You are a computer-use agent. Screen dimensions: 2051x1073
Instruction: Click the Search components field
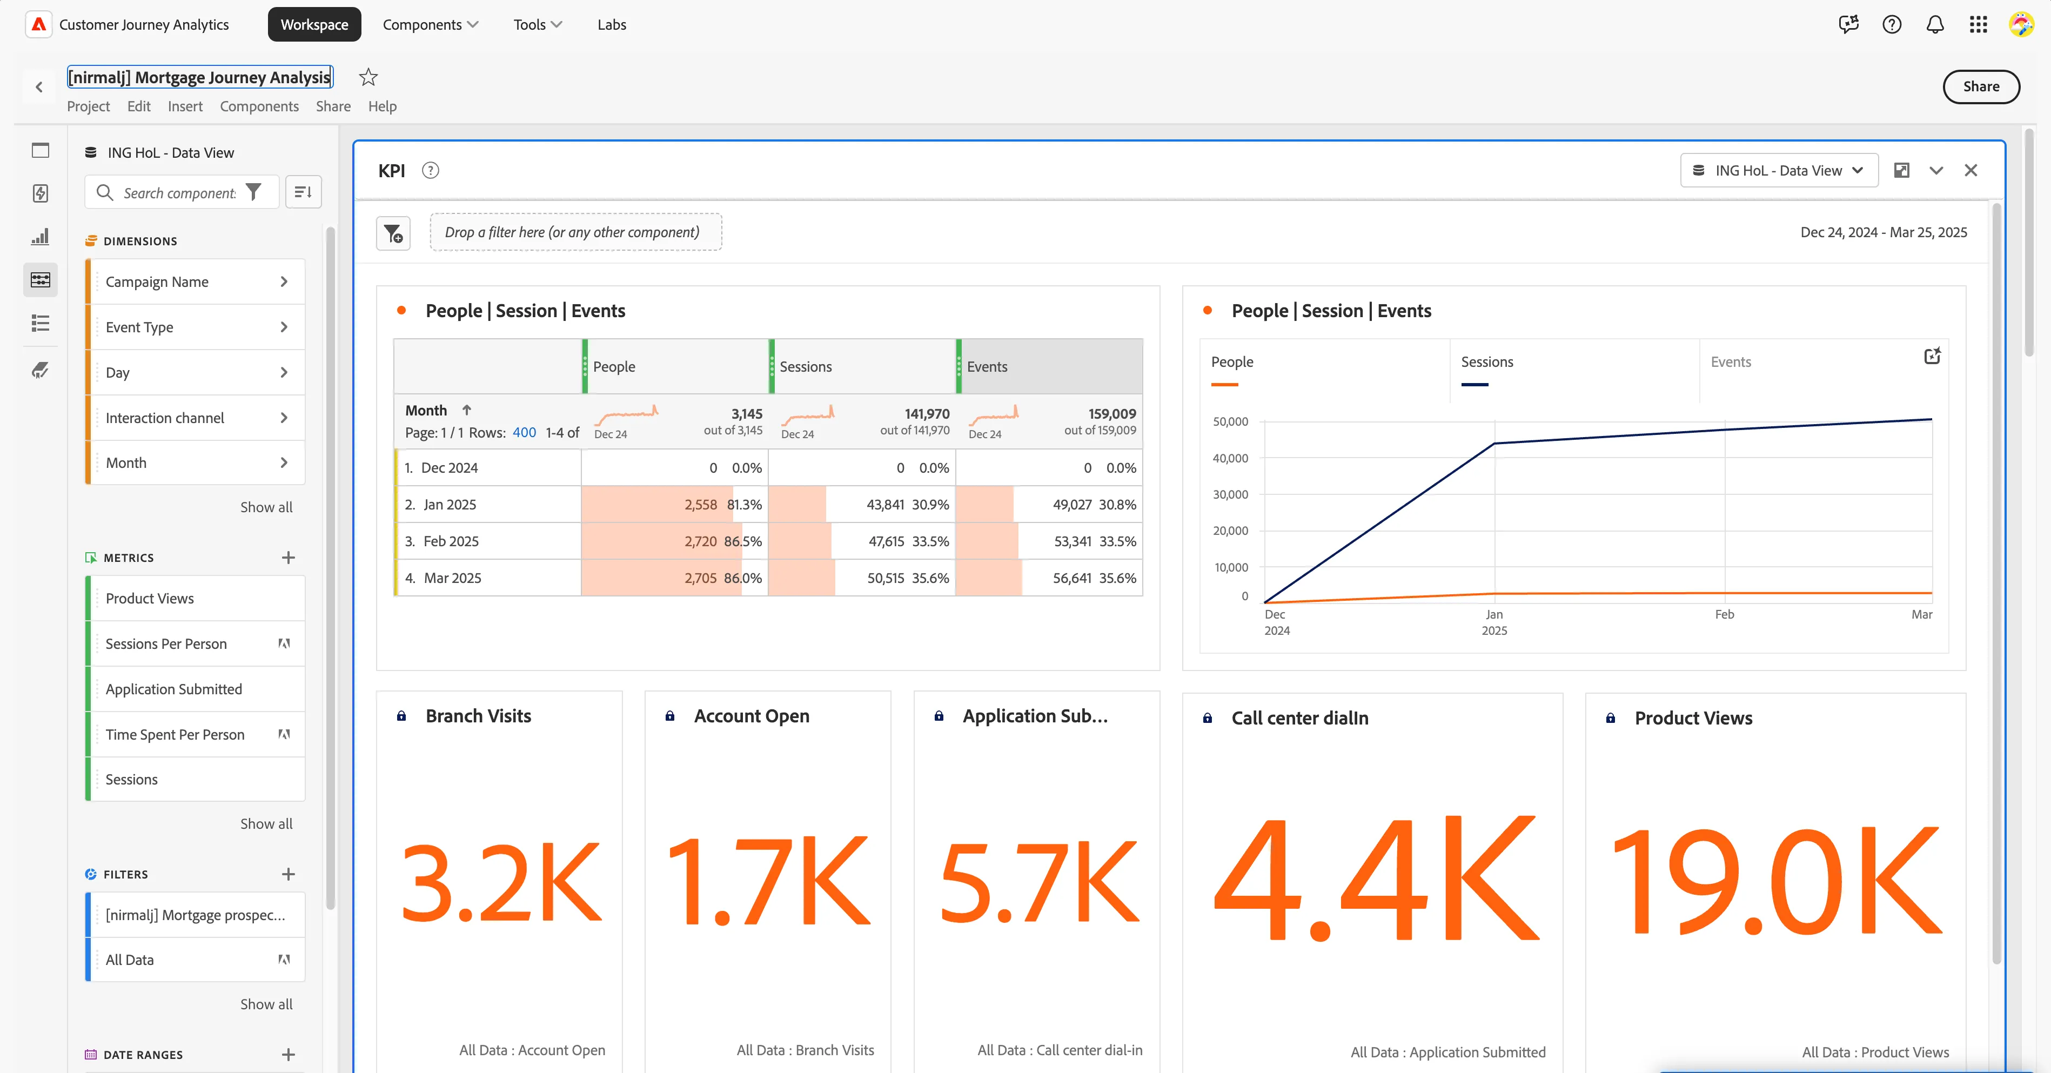179,193
